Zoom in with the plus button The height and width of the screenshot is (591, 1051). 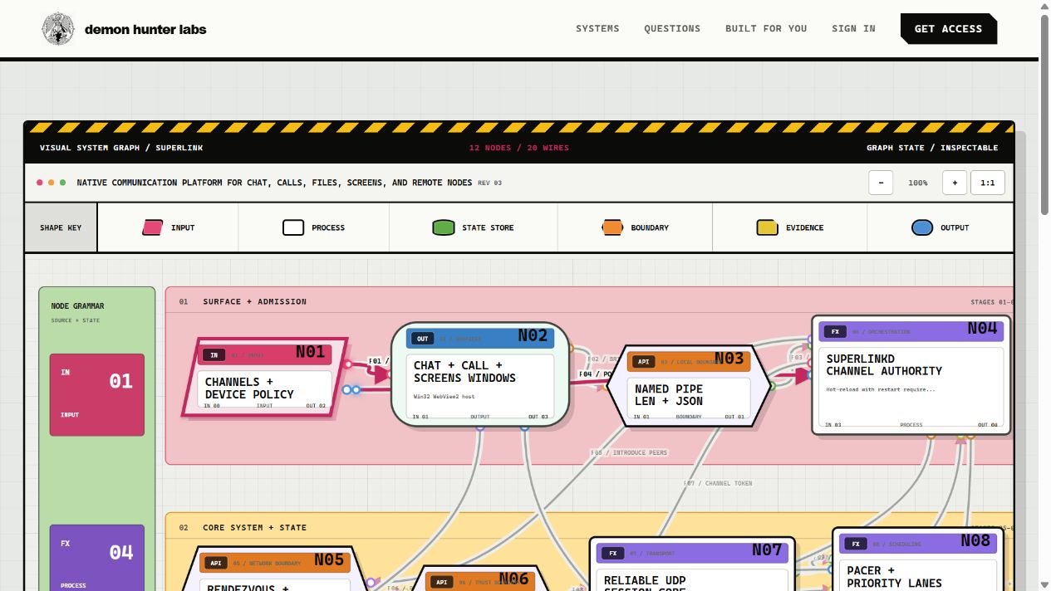(955, 183)
